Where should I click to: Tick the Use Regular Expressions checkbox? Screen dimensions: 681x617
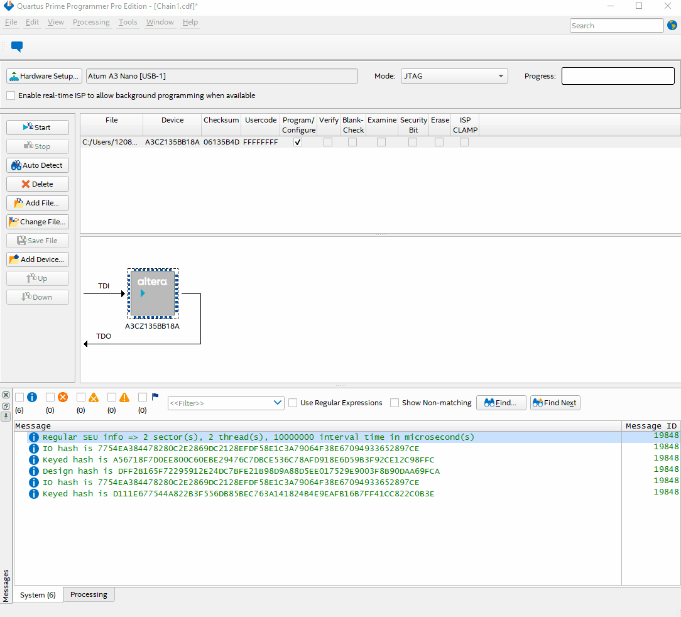coord(293,403)
